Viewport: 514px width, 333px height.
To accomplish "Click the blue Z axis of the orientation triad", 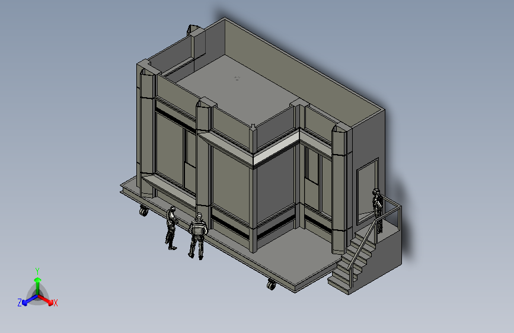I will [x=30, y=300].
